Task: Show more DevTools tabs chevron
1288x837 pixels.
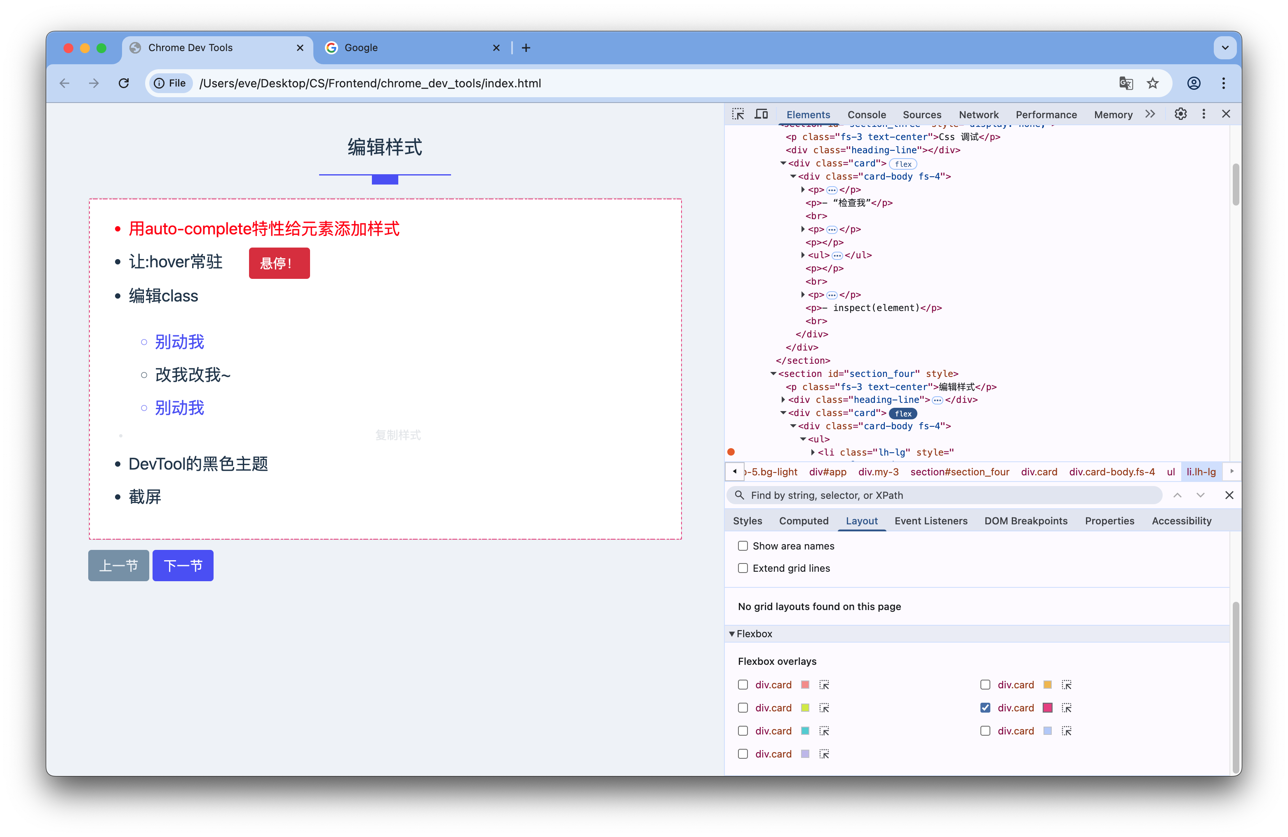Action: (1150, 114)
